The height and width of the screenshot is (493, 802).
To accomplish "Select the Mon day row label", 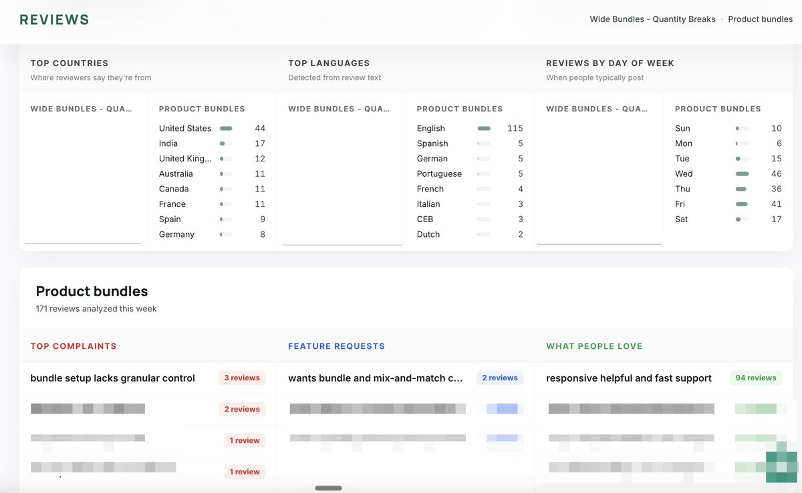I will click(x=684, y=143).
